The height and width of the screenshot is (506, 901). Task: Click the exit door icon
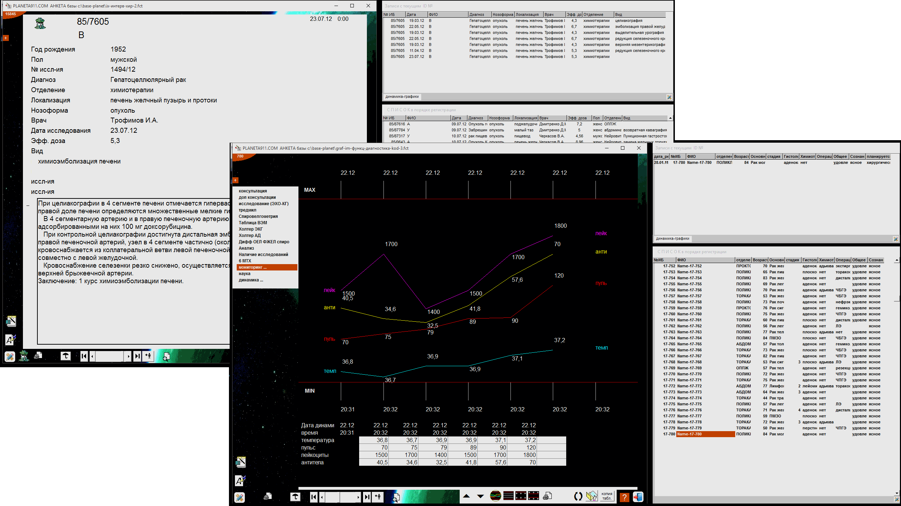coord(638,497)
